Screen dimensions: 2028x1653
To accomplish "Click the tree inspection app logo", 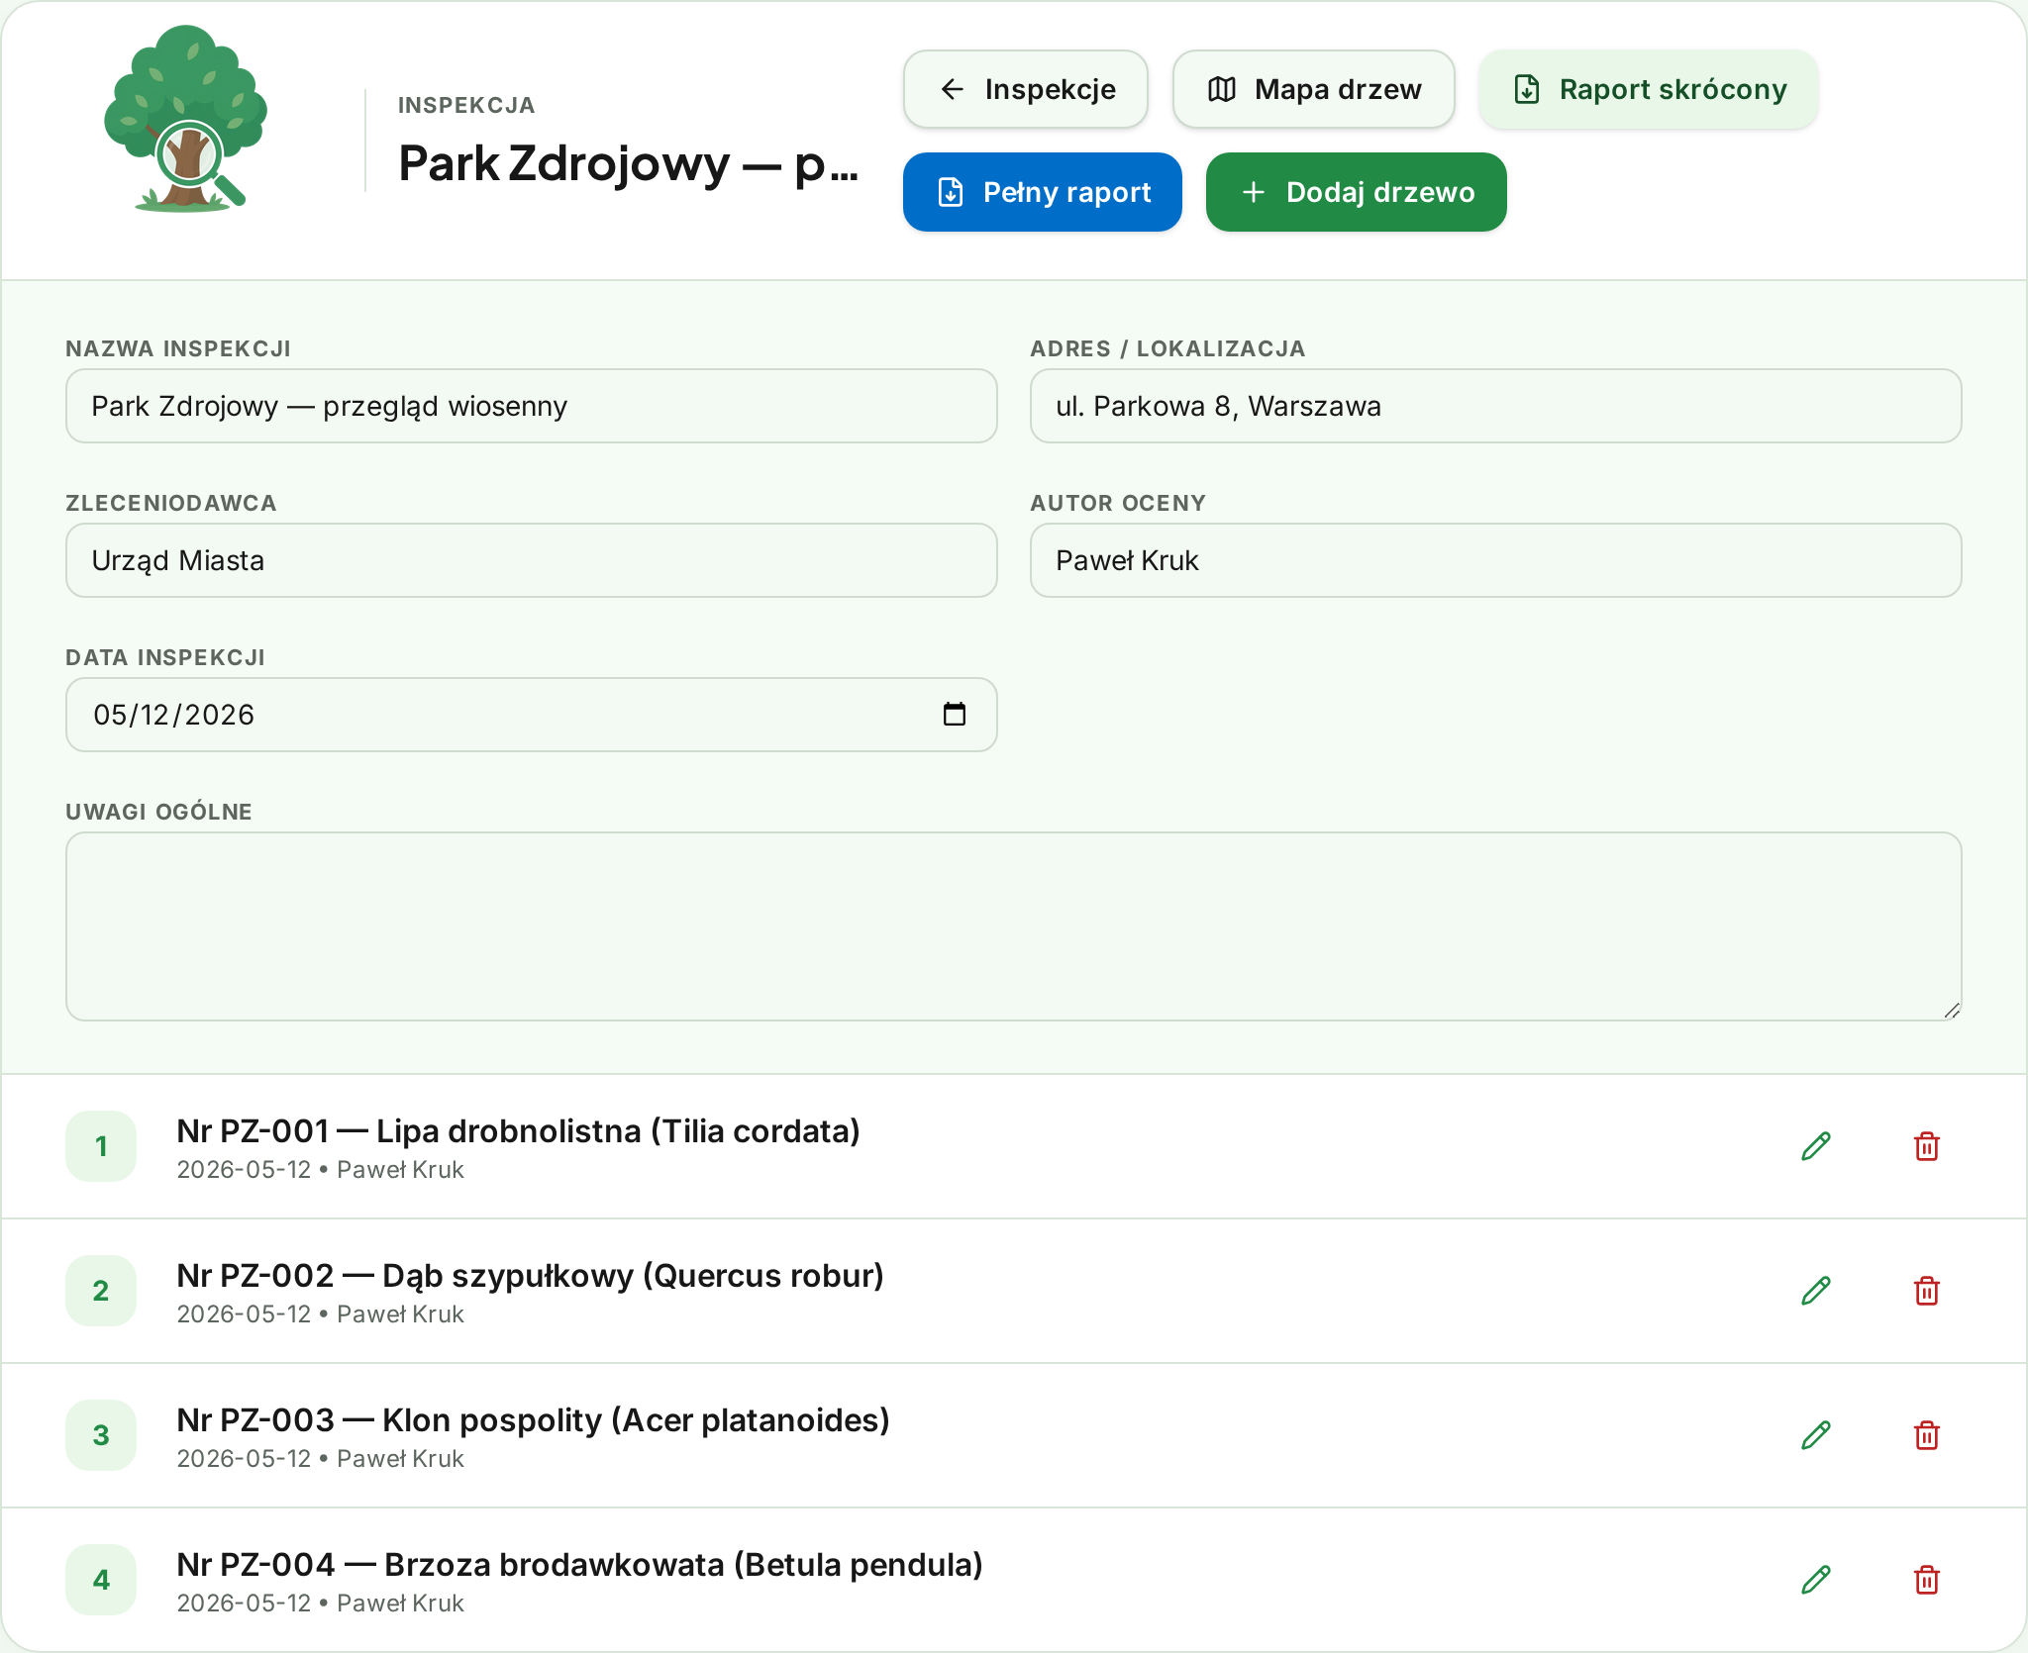I will coord(185,119).
